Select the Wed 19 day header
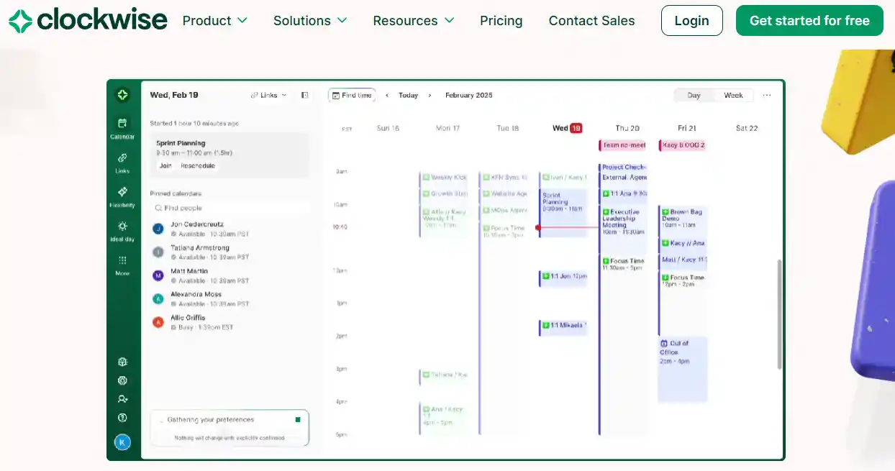This screenshot has height=471, width=895. point(567,128)
